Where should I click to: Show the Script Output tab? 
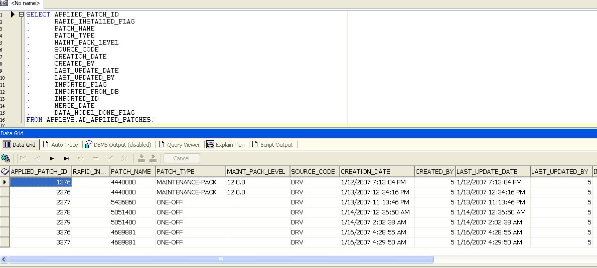272,144
